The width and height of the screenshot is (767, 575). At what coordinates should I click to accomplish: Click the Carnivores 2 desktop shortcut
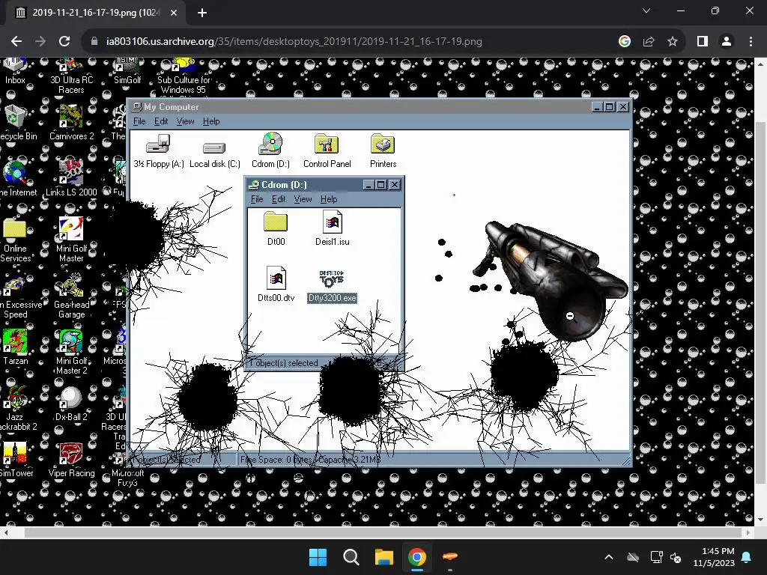coord(71,124)
